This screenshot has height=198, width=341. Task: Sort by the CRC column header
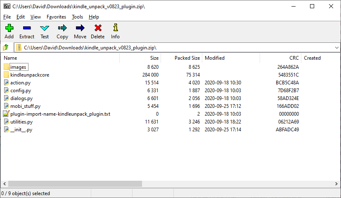(x=281, y=58)
